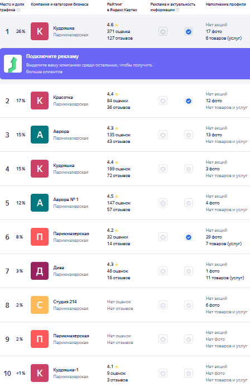250x387 pixels.
Task: Click the '371 оценка' rating count
Action: (119, 32)
